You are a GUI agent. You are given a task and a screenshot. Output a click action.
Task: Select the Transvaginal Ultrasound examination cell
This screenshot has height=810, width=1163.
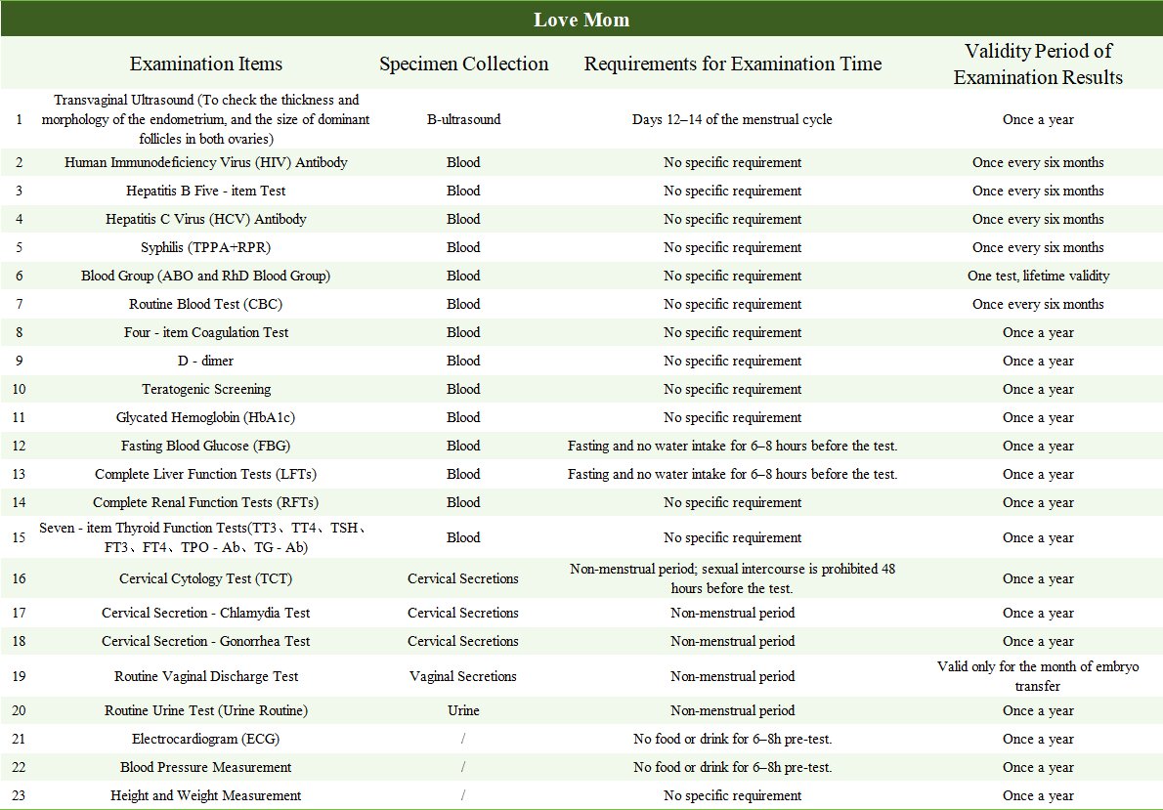(x=205, y=119)
